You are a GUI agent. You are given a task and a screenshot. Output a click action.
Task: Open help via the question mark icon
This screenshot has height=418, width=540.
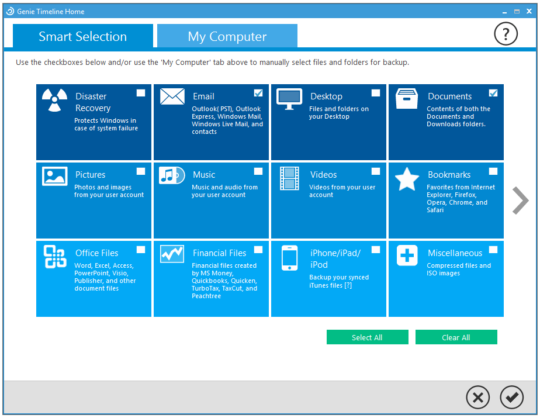click(x=505, y=34)
